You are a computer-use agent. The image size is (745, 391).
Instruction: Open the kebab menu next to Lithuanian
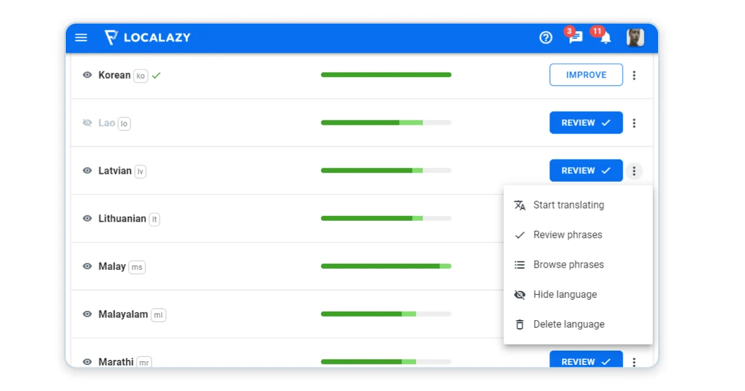click(x=634, y=218)
